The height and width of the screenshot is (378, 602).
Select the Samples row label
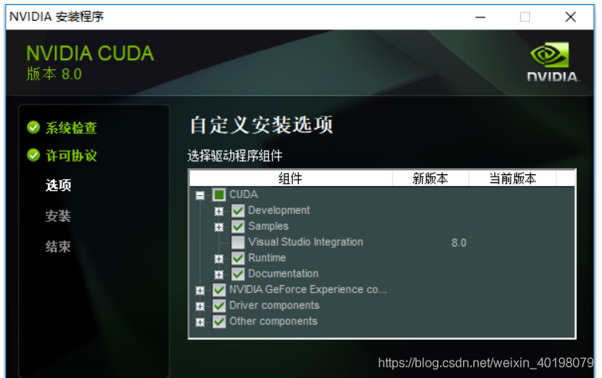(268, 226)
